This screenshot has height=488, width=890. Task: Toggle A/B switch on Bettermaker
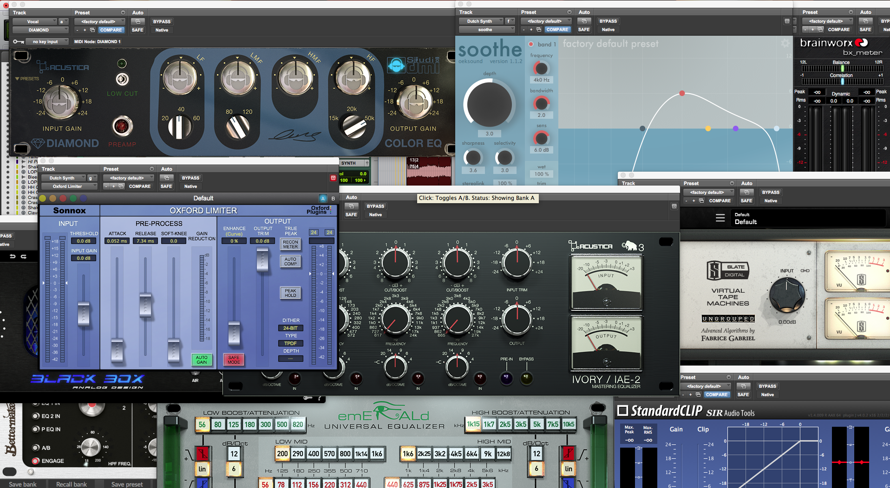[x=35, y=448]
